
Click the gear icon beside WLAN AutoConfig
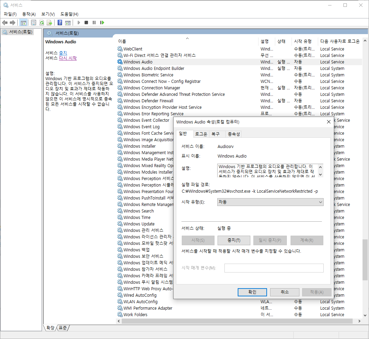click(x=120, y=301)
